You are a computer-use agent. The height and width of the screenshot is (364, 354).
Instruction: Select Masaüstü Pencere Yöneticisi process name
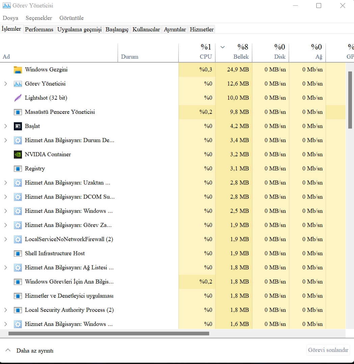point(60,112)
